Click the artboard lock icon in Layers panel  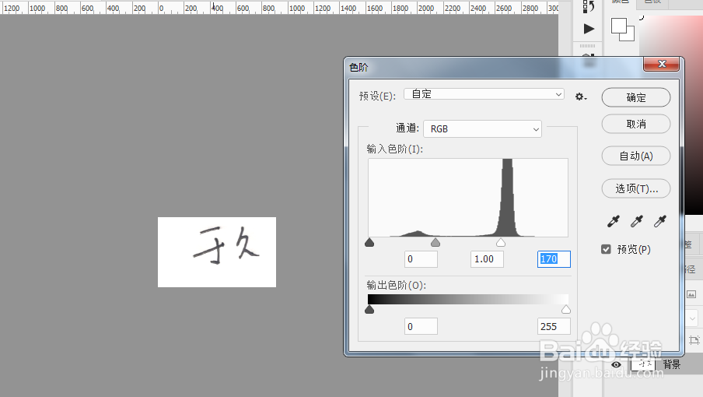tap(694, 340)
